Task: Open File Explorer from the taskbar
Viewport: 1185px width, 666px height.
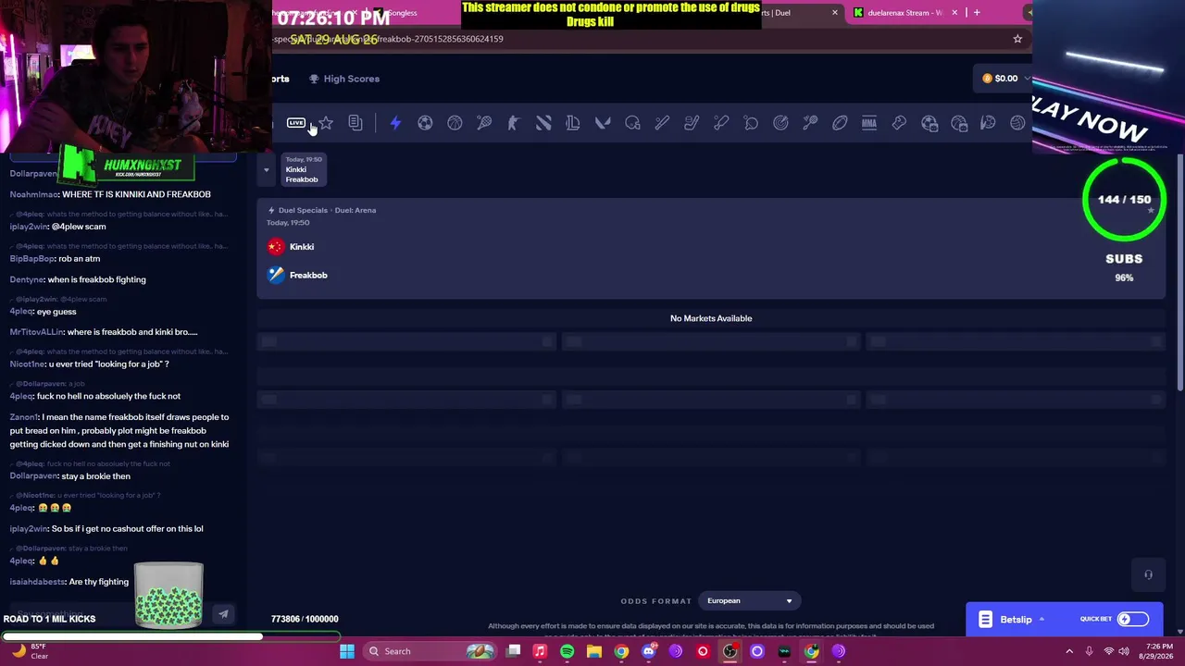Action: pos(594,651)
